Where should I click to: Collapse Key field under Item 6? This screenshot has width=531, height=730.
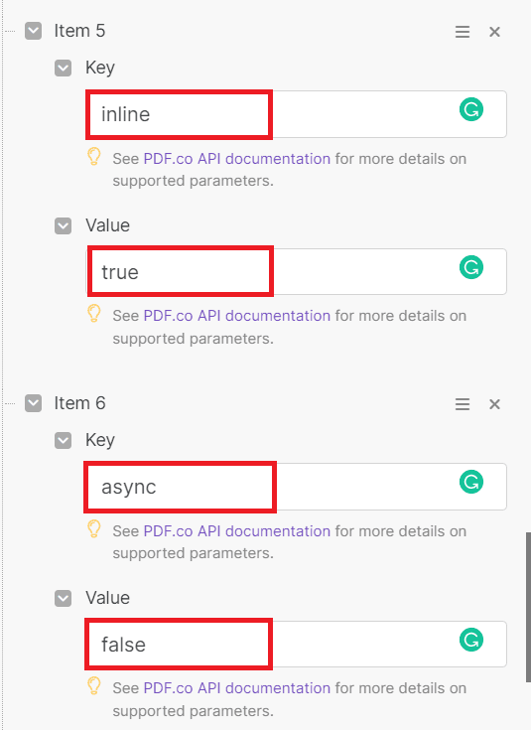tap(63, 440)
